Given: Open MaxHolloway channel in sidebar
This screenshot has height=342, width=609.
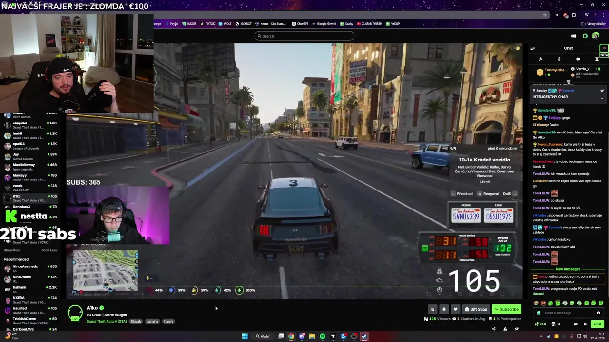Looking at the screenshot, I should pos(29,167).
